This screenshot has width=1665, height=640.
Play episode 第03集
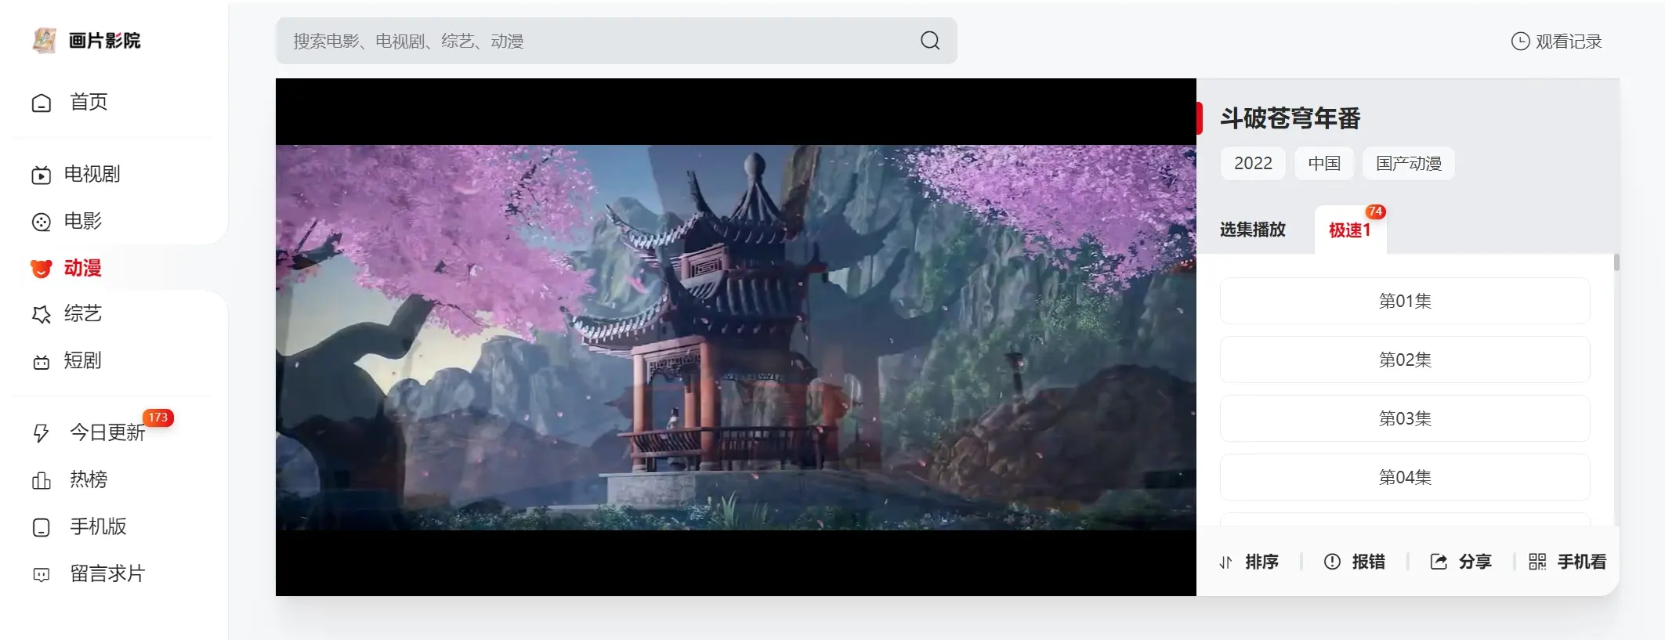pos(1405,418)
